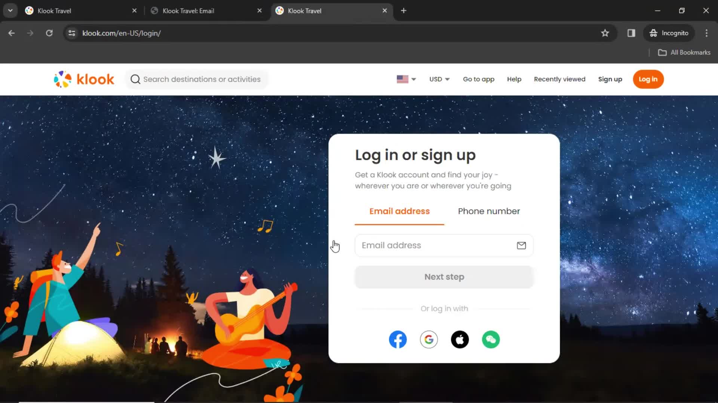
Task: Open the Help menu item
Action: click(514, 79)
